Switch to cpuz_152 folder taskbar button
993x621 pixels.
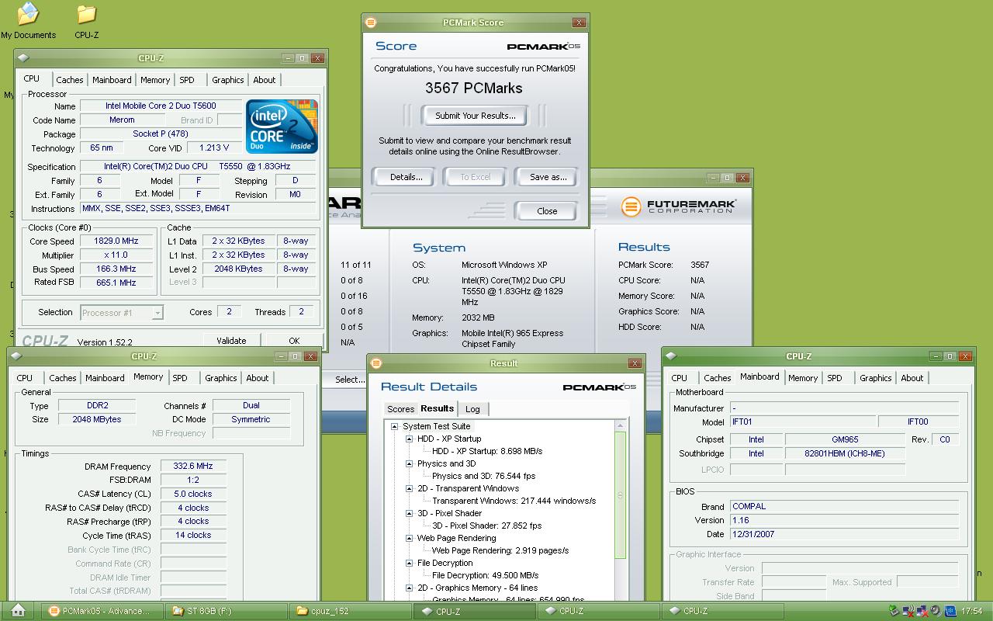pyautogui.click(x=349, y=611)
